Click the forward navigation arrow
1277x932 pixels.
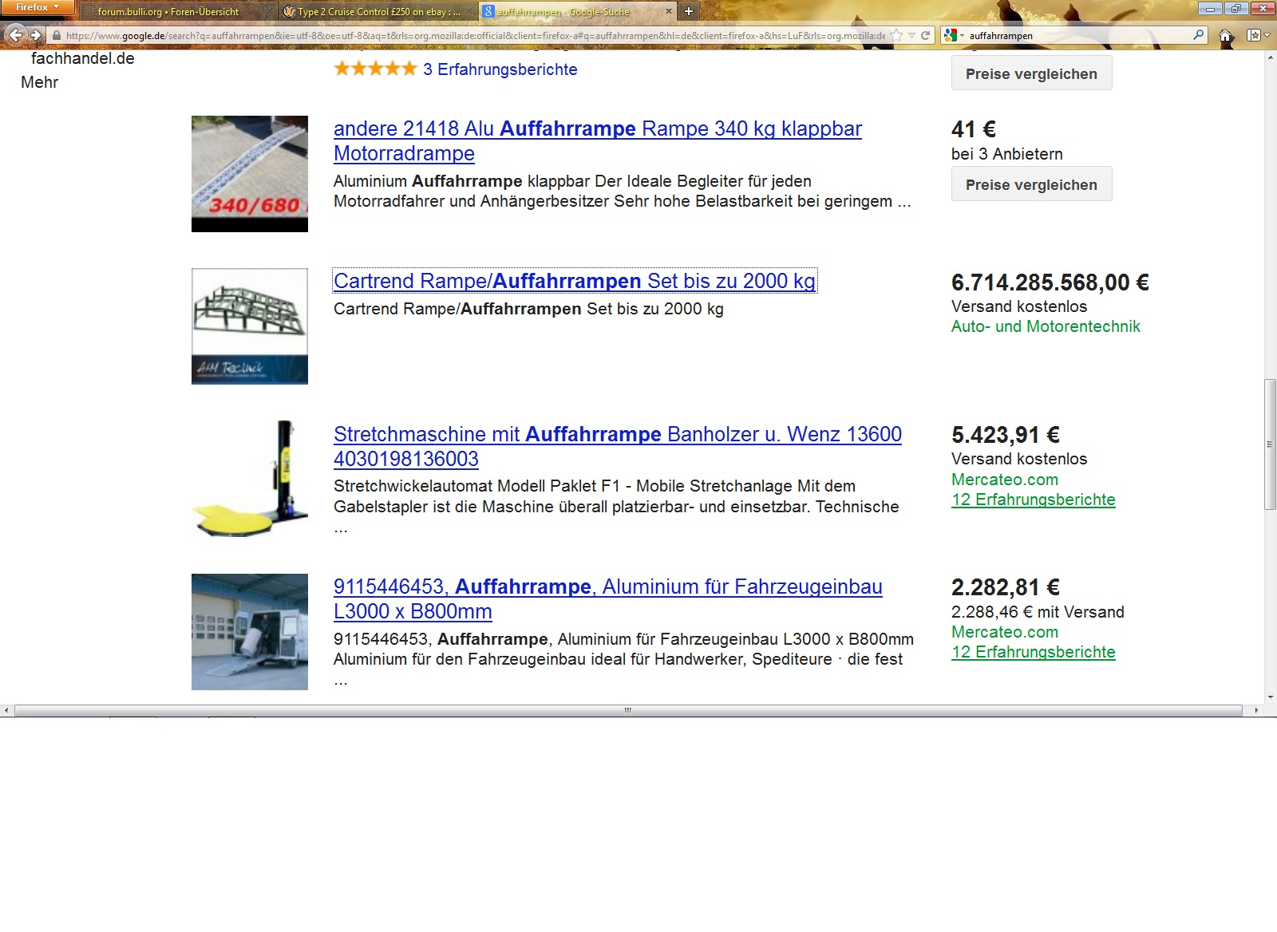pos(36,35)
